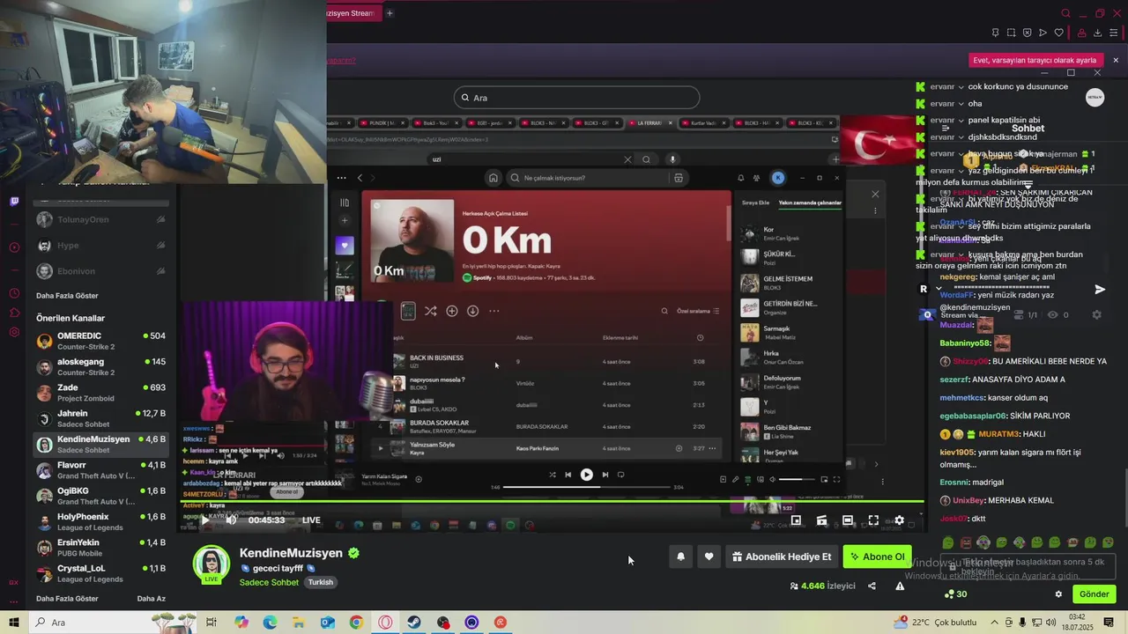Click Spotify shuffle icon in playlist header
1128x634 pixels.
click(x=430, y=311)
